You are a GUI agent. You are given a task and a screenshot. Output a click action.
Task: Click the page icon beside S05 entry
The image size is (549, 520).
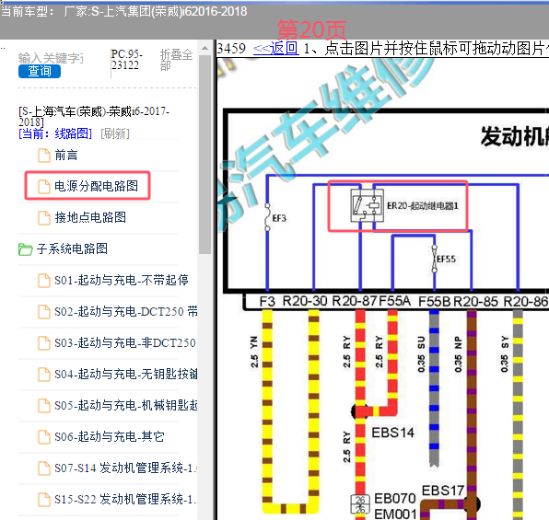pyautogui.click(x=44, y=406)
